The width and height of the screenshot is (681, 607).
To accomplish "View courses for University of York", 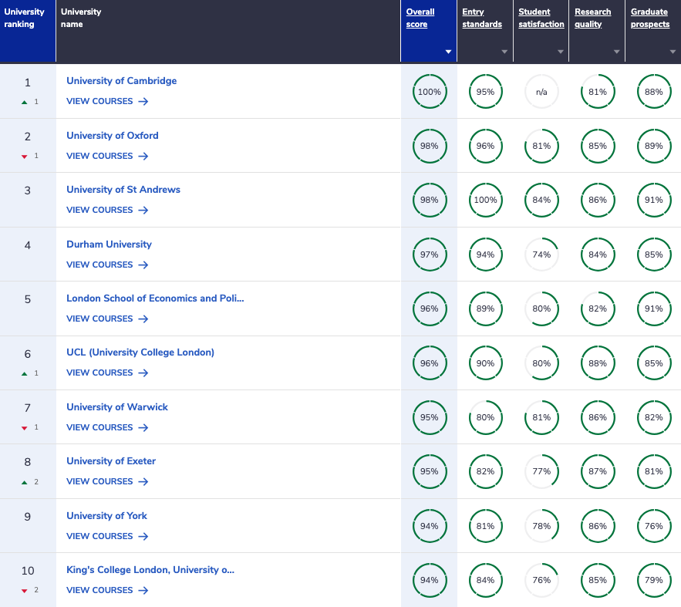I will pos(107,536).
